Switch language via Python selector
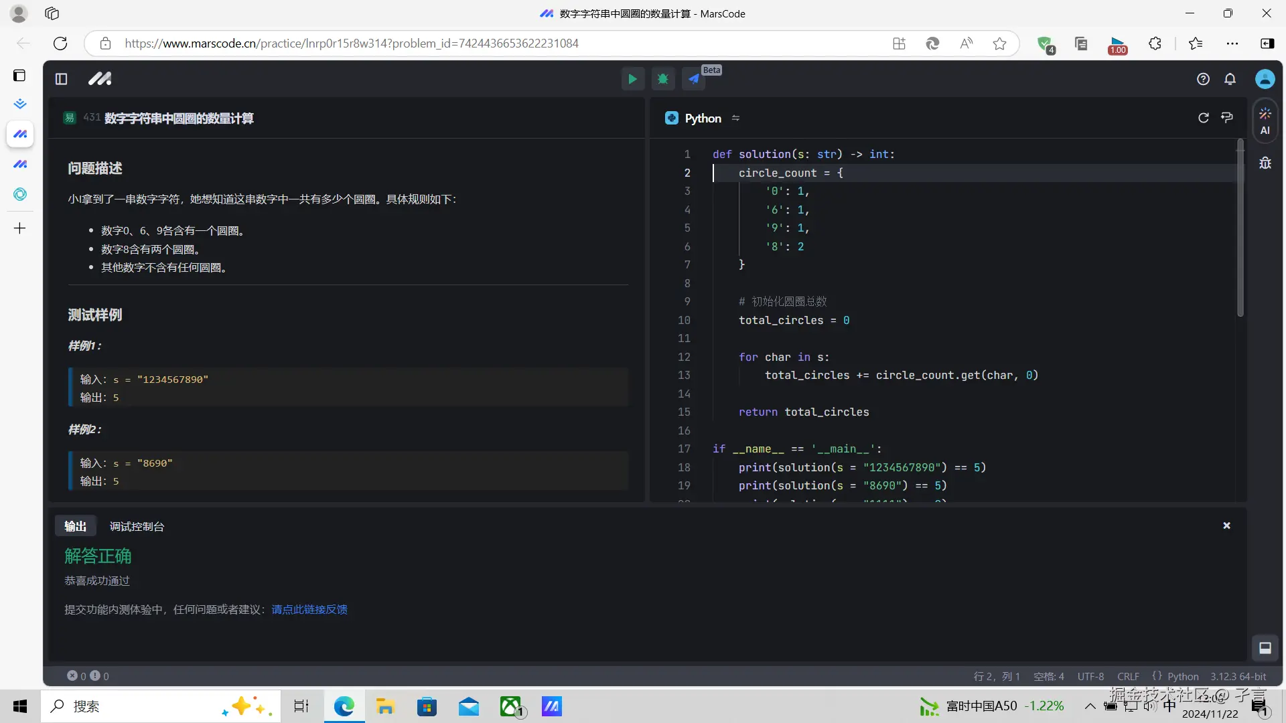This screenshot has height=723, width=1286. (x=703, y=118)
